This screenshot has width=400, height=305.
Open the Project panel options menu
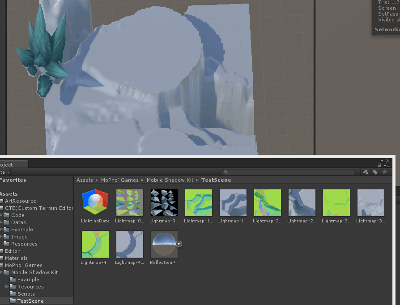(387, 165)
